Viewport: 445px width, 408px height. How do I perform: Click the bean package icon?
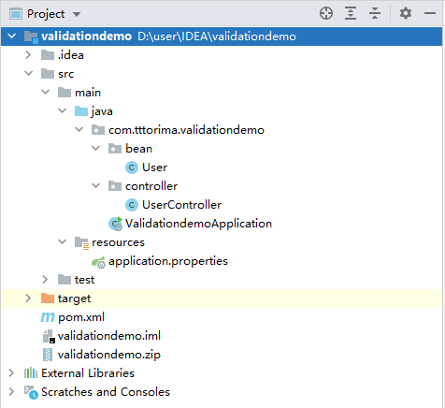pos(115,149)
